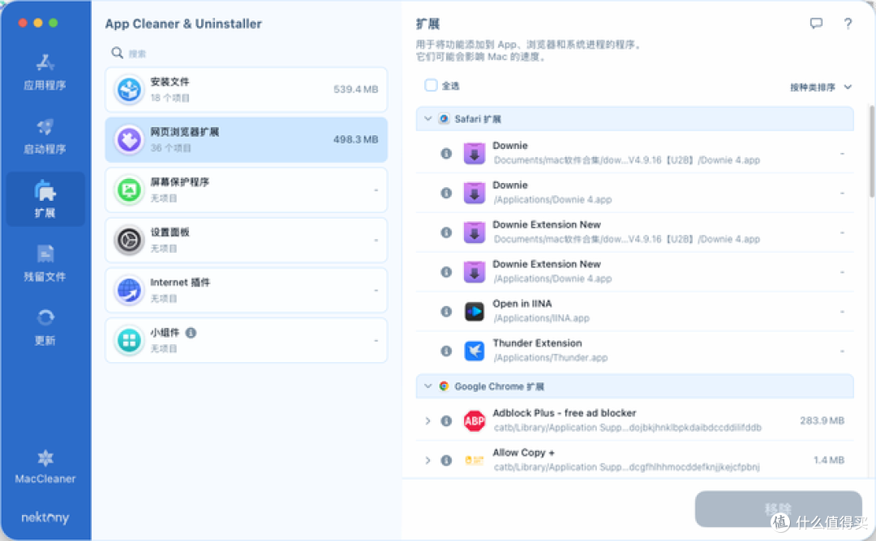Expand the Adblock Plus row

428,420
